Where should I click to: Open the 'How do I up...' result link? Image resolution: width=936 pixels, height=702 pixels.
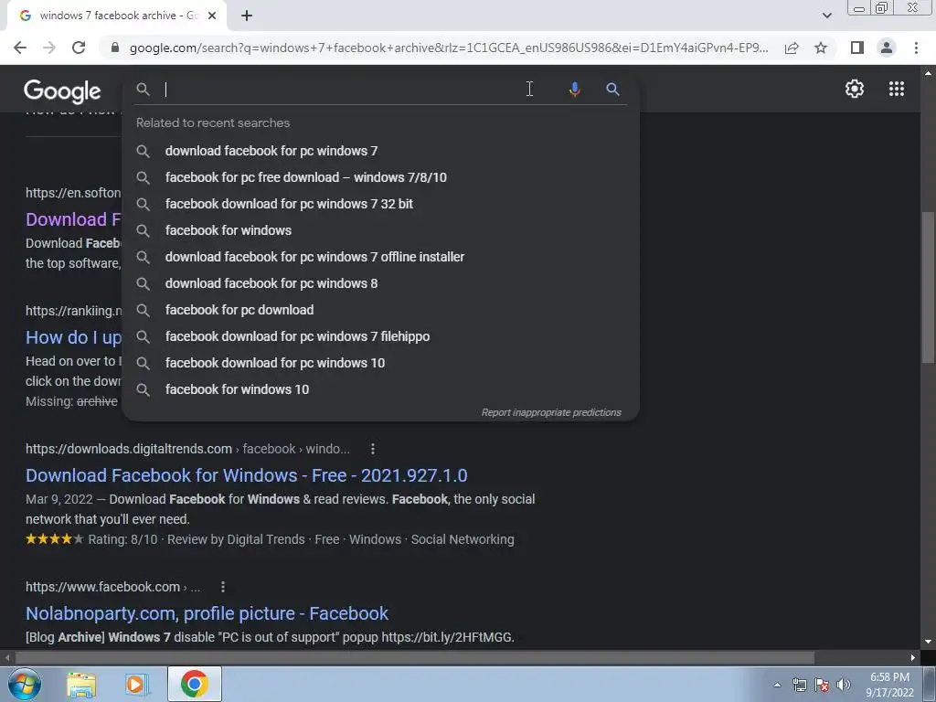click(73, 337)
